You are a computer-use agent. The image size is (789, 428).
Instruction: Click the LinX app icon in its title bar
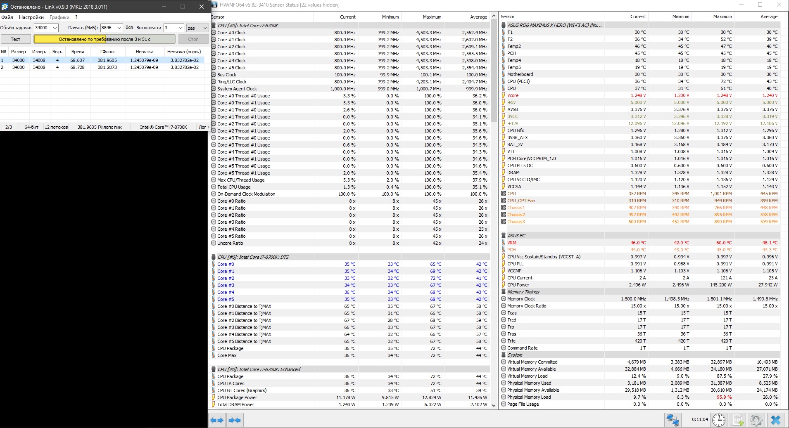tap(5, 7)
